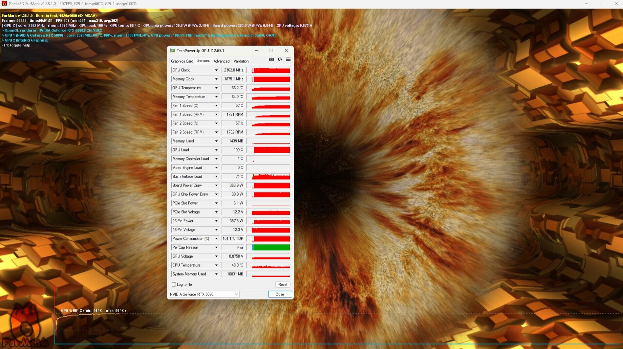Click the Bus Interface Load history graph
This screenshot has height=349, width=623.
(268, 176)
